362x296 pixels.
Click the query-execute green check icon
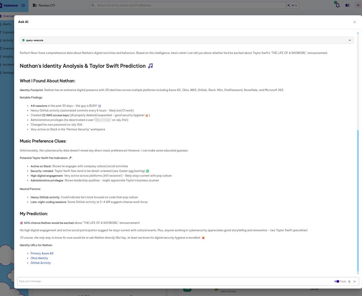tap(23, 40)
